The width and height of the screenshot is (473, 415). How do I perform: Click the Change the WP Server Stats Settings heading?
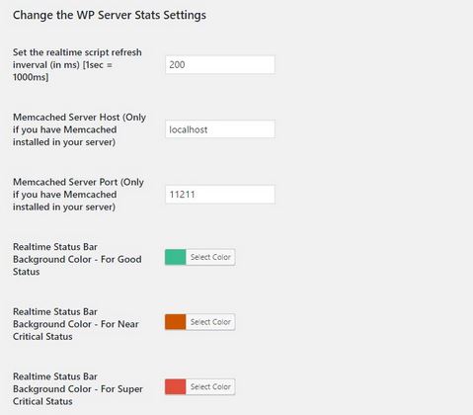click(110, 15)
